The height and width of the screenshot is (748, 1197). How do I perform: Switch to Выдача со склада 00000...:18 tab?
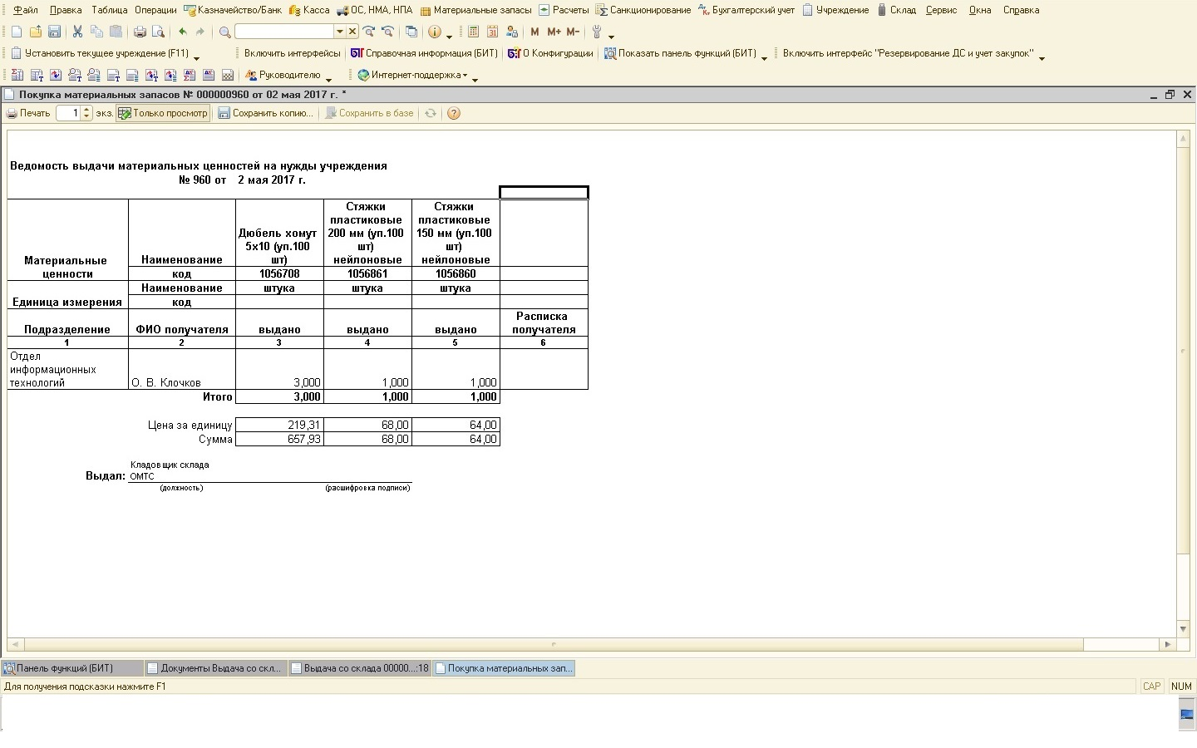click(x=359, y=668)
